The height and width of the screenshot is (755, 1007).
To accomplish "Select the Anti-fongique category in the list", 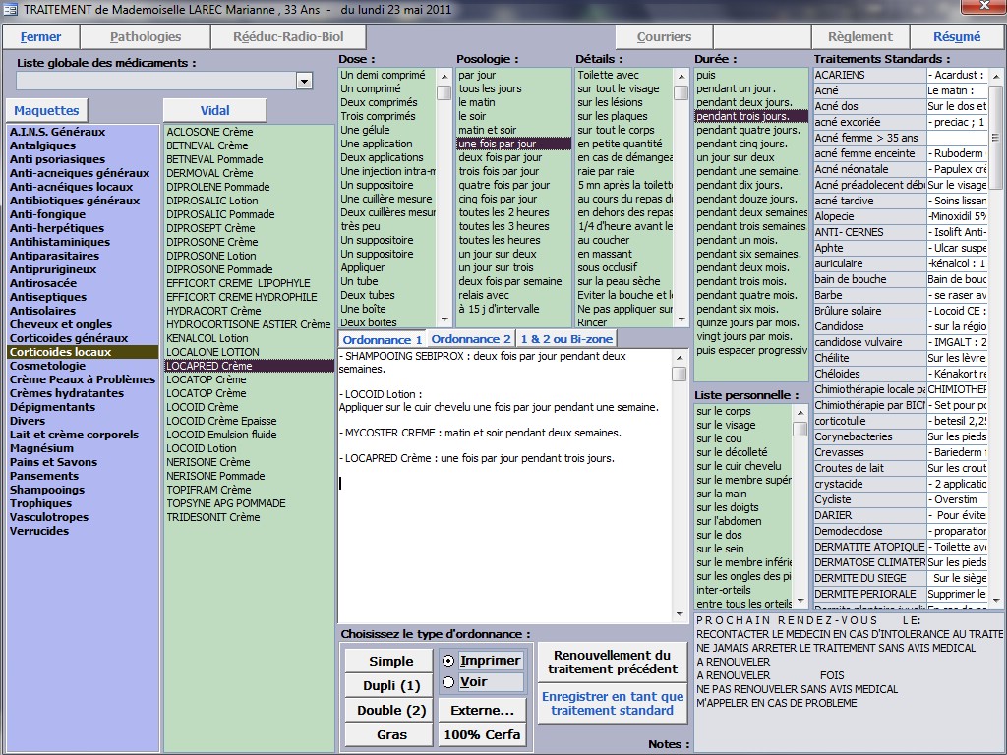I will (x=49, y=214).
